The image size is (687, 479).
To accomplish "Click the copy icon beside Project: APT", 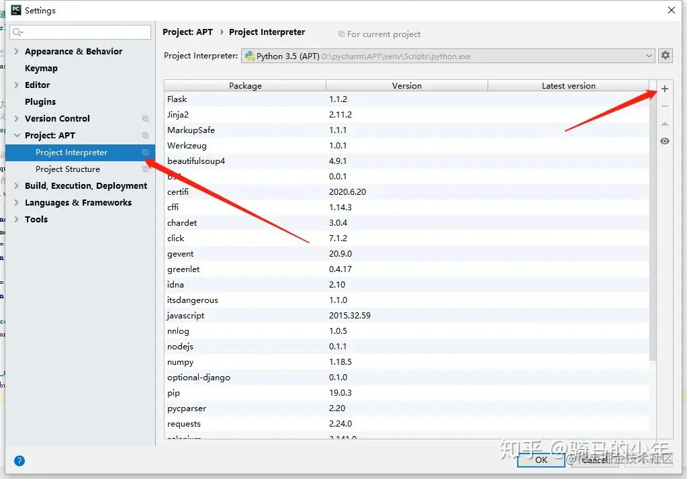I will [145, 136].
